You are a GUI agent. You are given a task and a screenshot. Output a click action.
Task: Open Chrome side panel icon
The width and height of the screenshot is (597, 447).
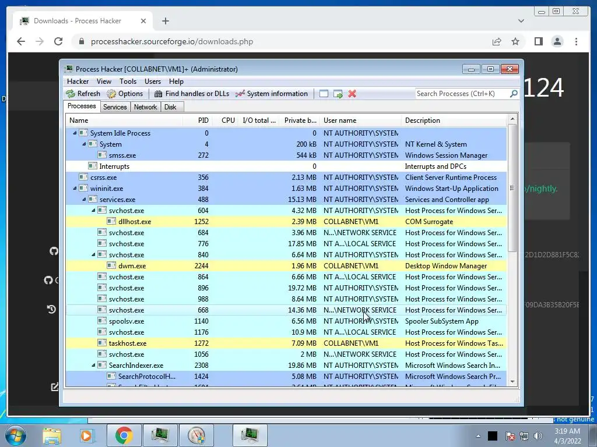(538, 41)
